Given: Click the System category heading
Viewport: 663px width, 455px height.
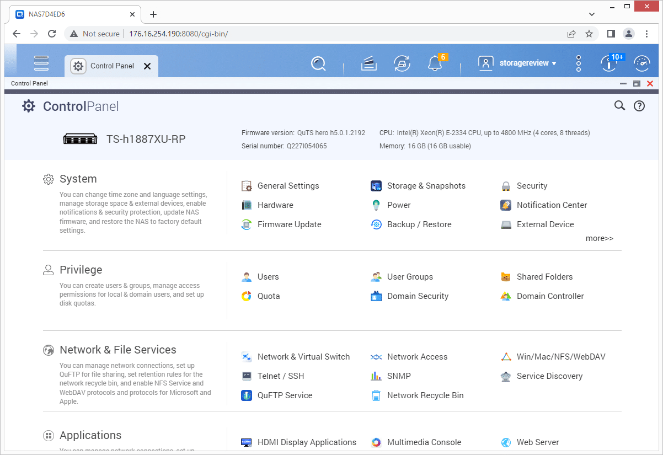Looking at the screenshot, I should [x=78, y=179].
